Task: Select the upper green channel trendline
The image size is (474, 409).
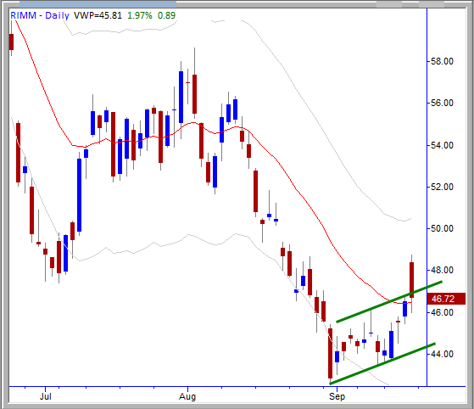Action: tap(389, 302)
